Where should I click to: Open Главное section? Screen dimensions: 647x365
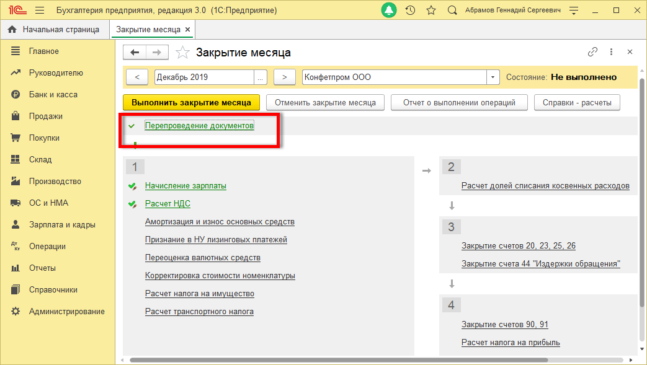44,51
